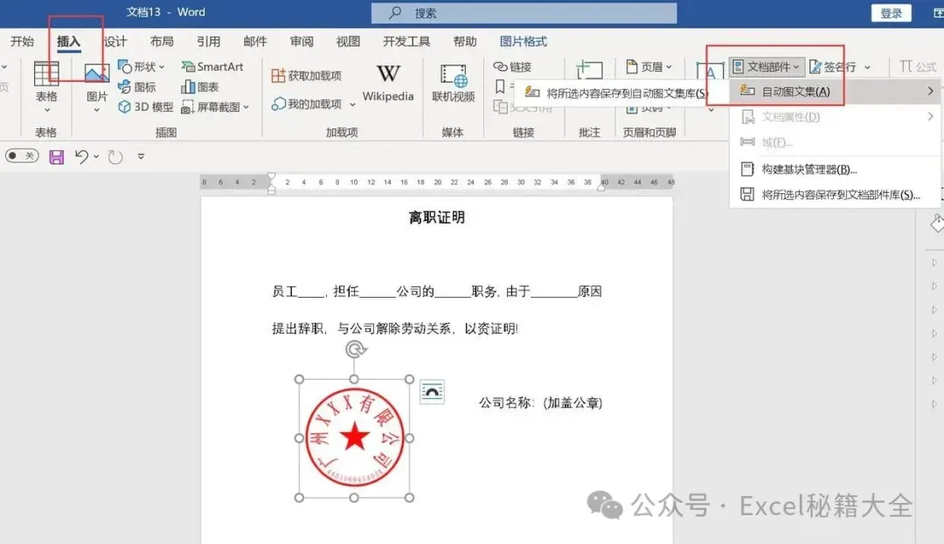Click the first-line indent marker on the ruler
944x544 pixels.
[272, 176]
